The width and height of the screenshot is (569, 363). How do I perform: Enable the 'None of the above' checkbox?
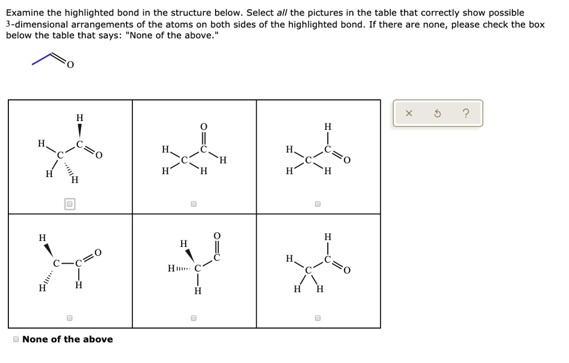point(16,339)
